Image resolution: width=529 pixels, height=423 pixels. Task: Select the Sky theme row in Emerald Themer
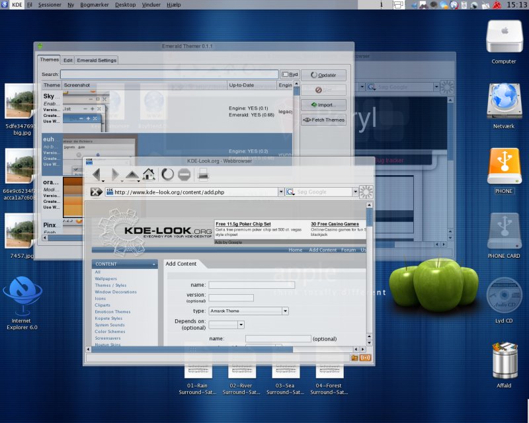(x=167, y=111)
